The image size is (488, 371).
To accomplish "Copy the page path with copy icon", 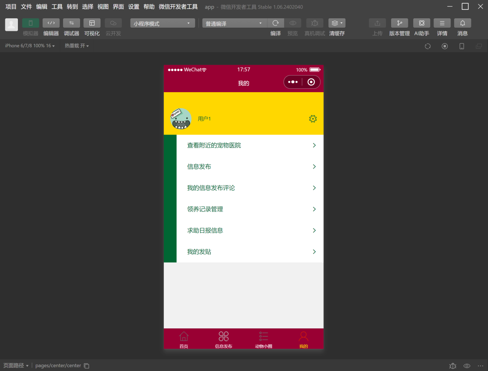I will point(87,366).
